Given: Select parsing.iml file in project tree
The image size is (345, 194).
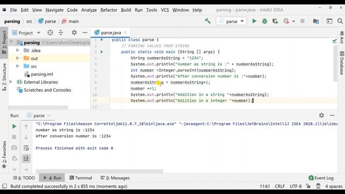Looking at the screenshot, I should (x=42, y=74).
